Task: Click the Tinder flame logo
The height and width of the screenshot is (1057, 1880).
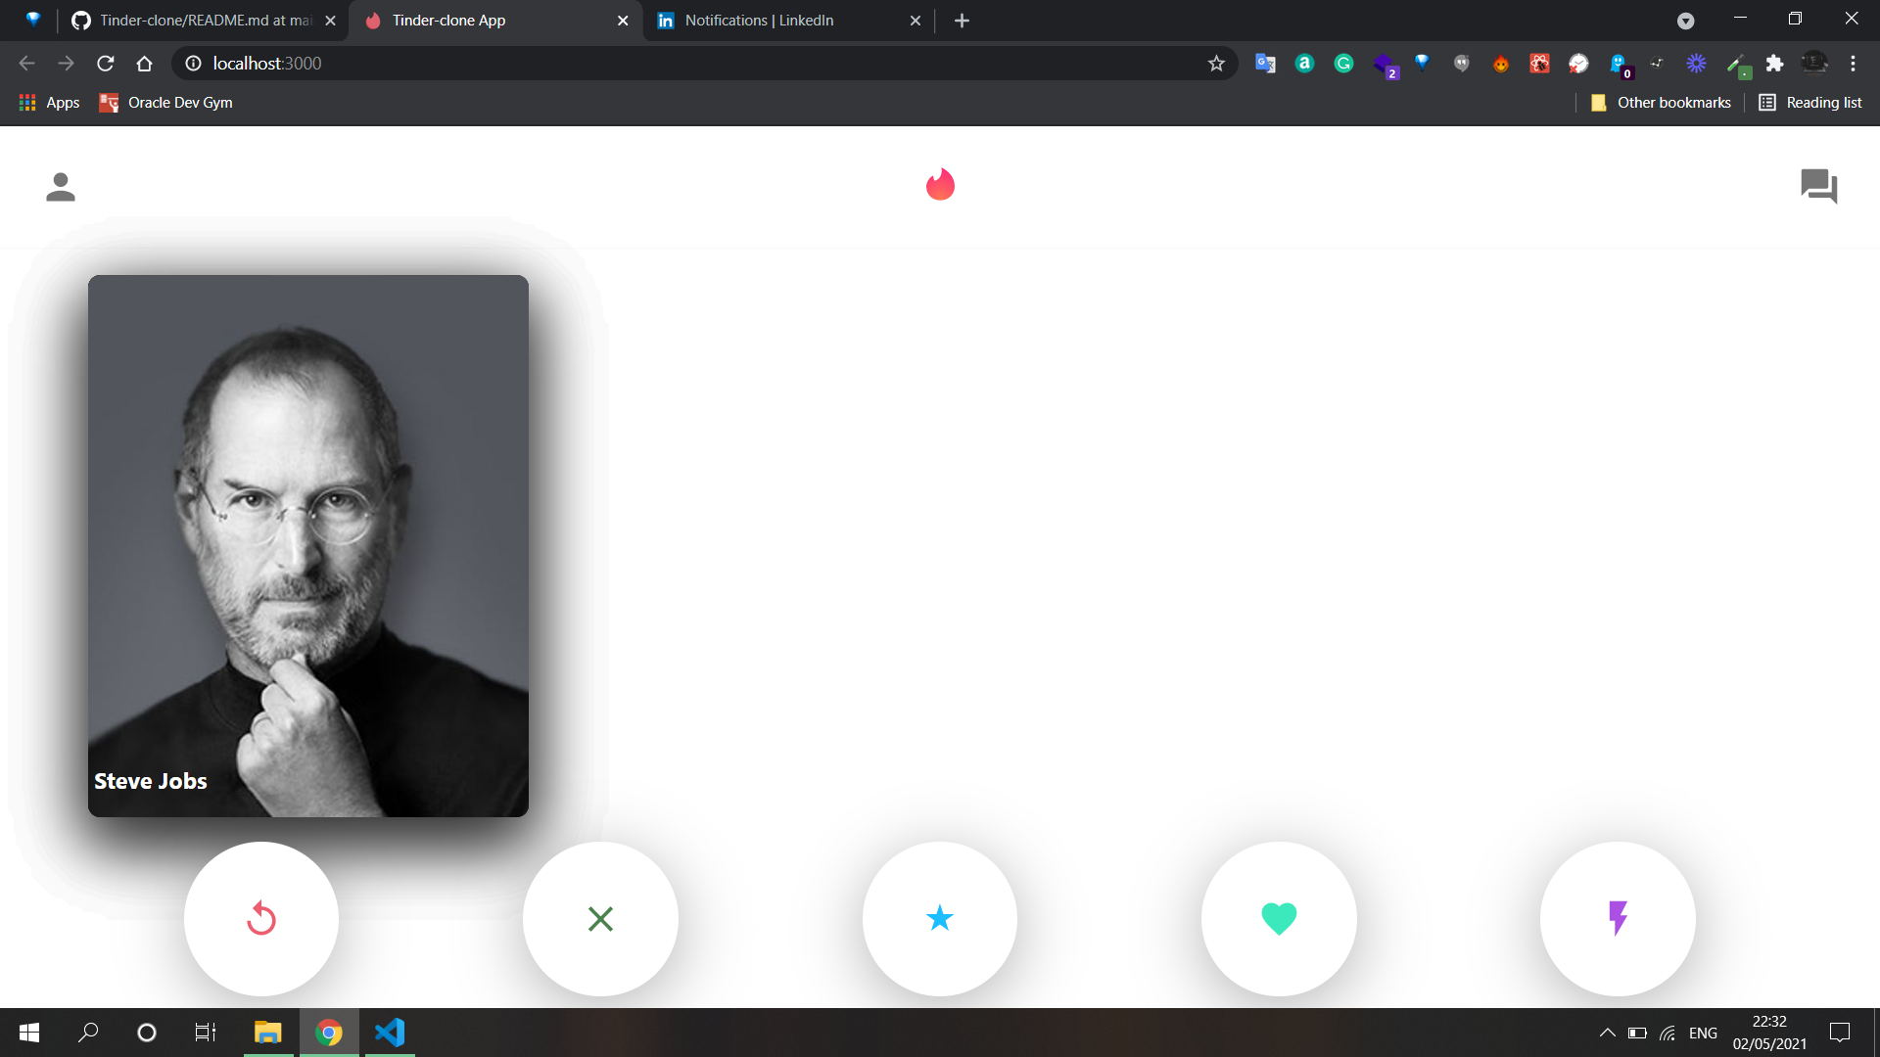Action: point(940,184)
